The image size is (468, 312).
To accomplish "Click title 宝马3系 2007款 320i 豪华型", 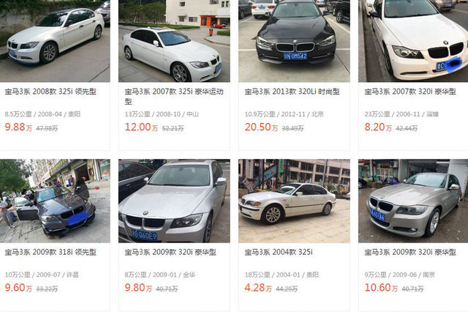I will 410,92.
